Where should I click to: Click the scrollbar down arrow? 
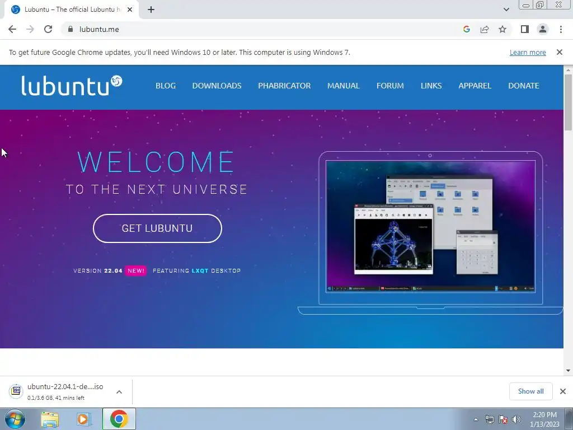(x=568, y=371)
